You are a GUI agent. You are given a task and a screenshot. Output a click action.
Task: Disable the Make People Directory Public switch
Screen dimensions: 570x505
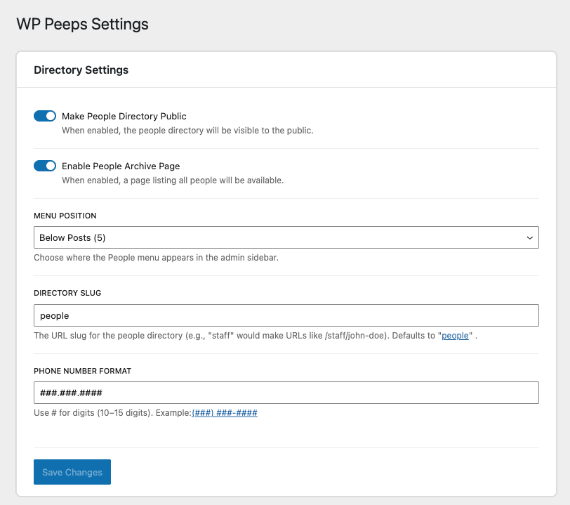45,115
